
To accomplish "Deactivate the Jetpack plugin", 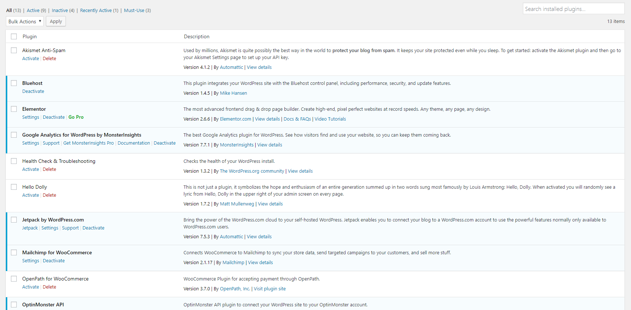I will 94,228.
